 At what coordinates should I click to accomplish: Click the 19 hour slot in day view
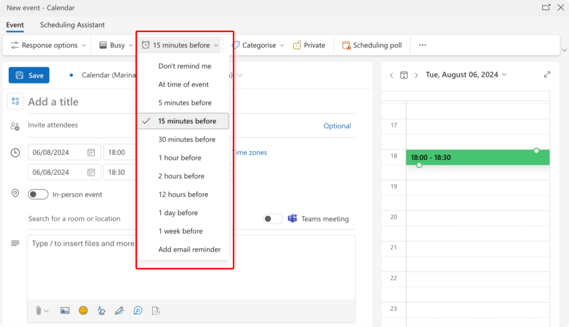(477, 195)
